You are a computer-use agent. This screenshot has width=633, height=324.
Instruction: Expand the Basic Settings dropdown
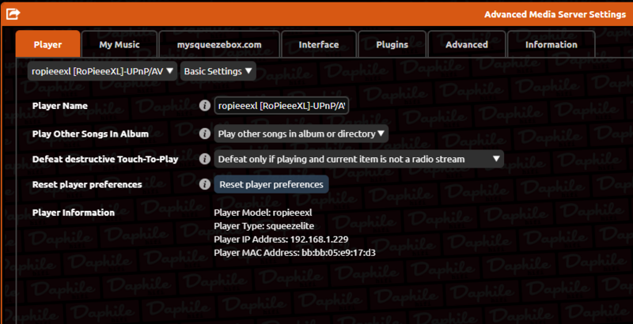tap(218, 71)
